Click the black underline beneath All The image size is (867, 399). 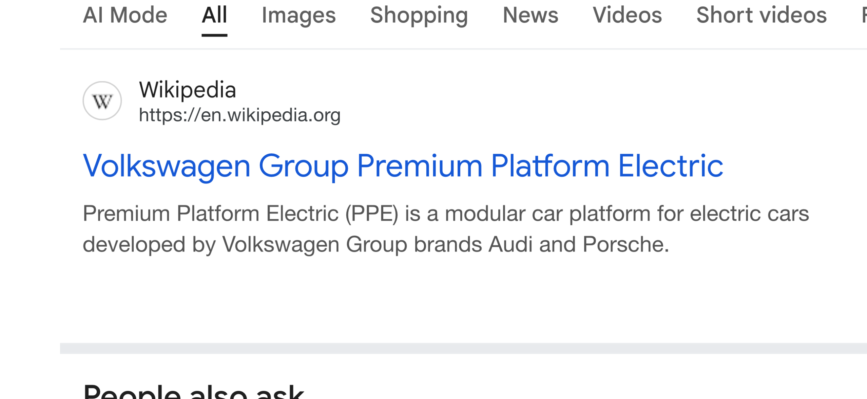point(214,35)
